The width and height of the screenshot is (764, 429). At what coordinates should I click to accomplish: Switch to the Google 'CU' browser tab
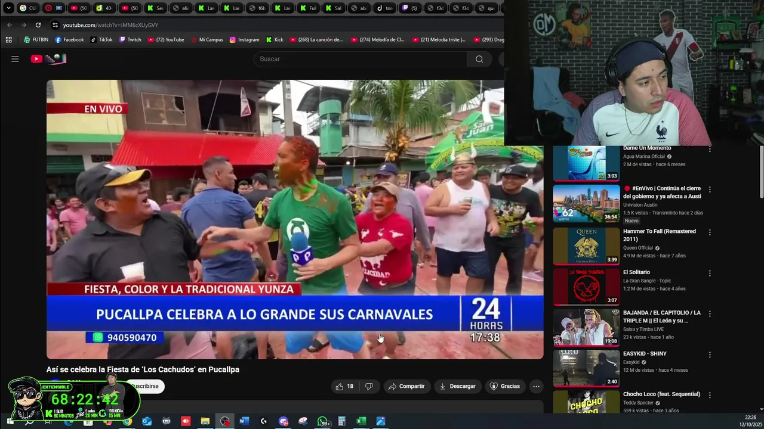coord(28,8)
